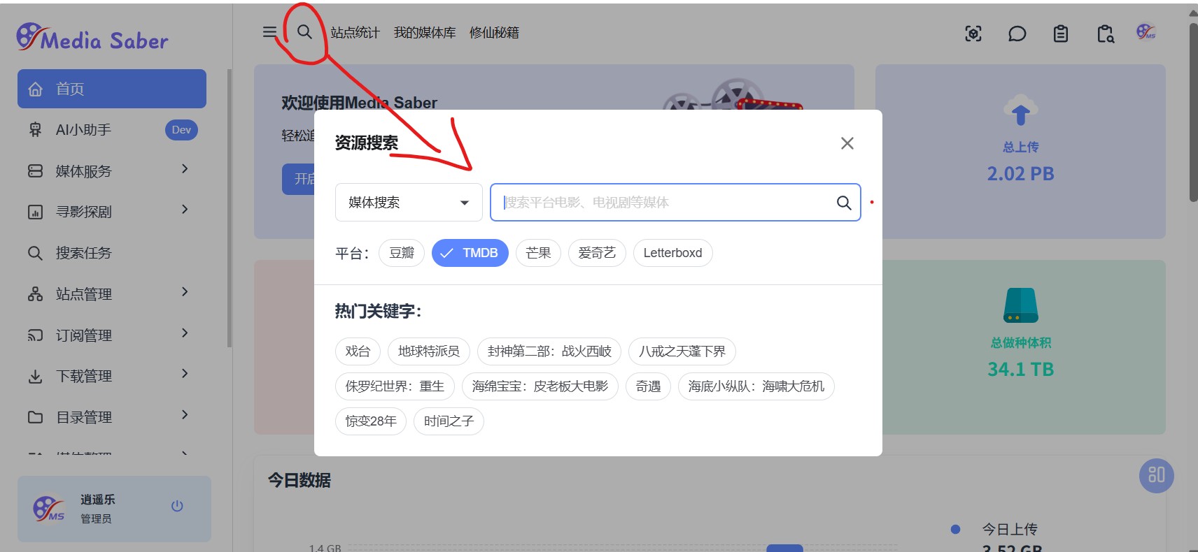Image resolution: width=1198 pixels, height=552 pixels.
Task: Expand the 寻影探剧 submenu chevron
Action: click(185, 210)
